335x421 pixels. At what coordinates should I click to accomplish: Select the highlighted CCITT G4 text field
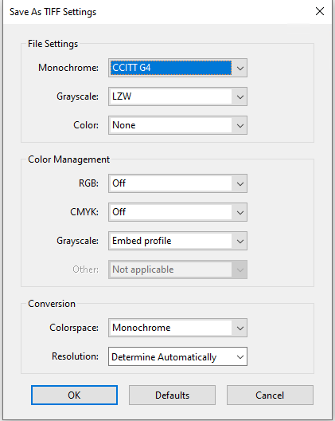171,68
